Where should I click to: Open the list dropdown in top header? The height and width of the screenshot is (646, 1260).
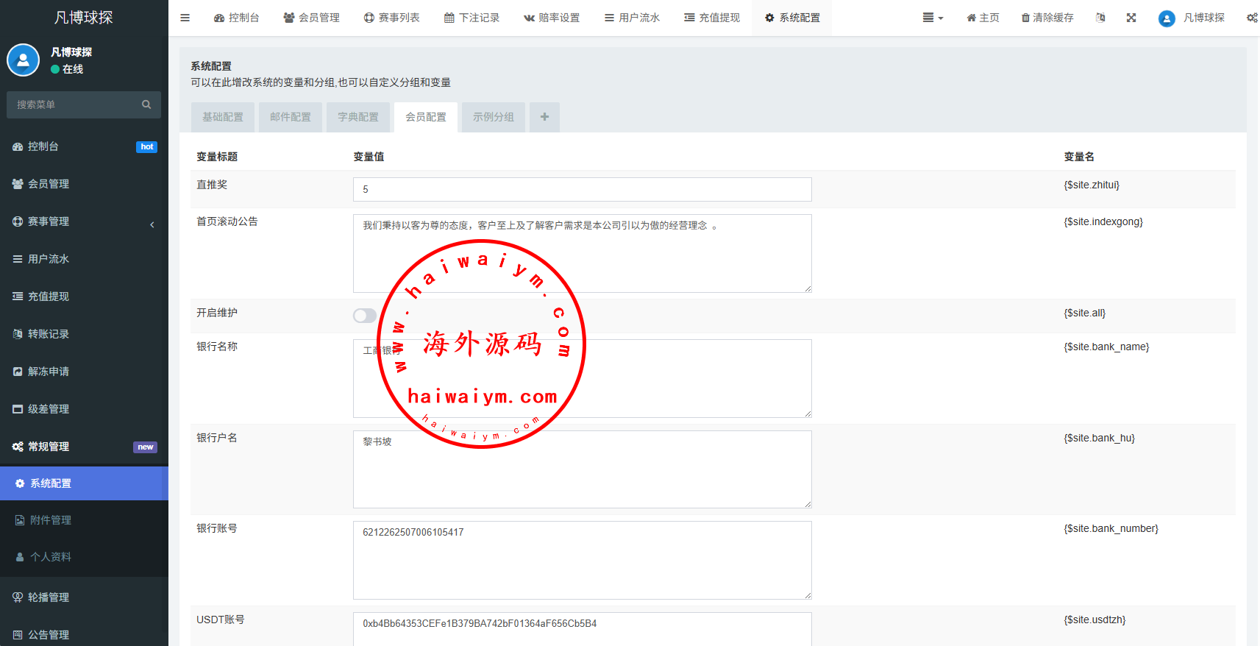(933, 18)
